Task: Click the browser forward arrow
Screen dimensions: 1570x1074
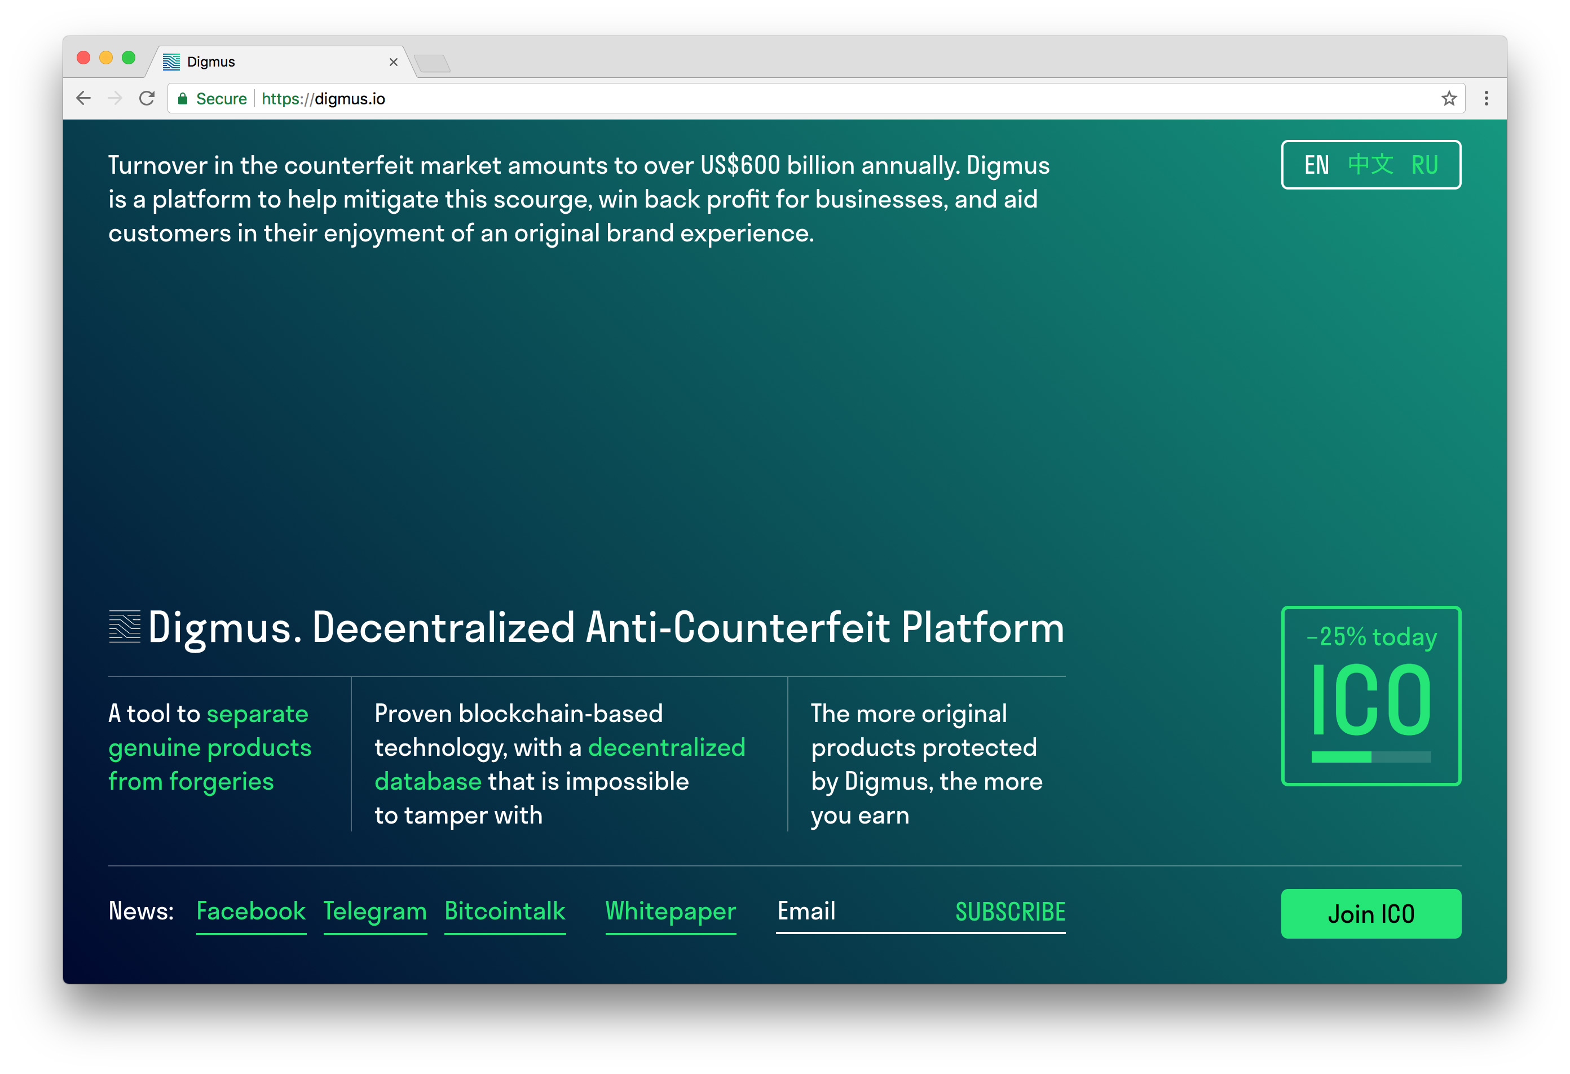Action: click(x=115, y=99)
